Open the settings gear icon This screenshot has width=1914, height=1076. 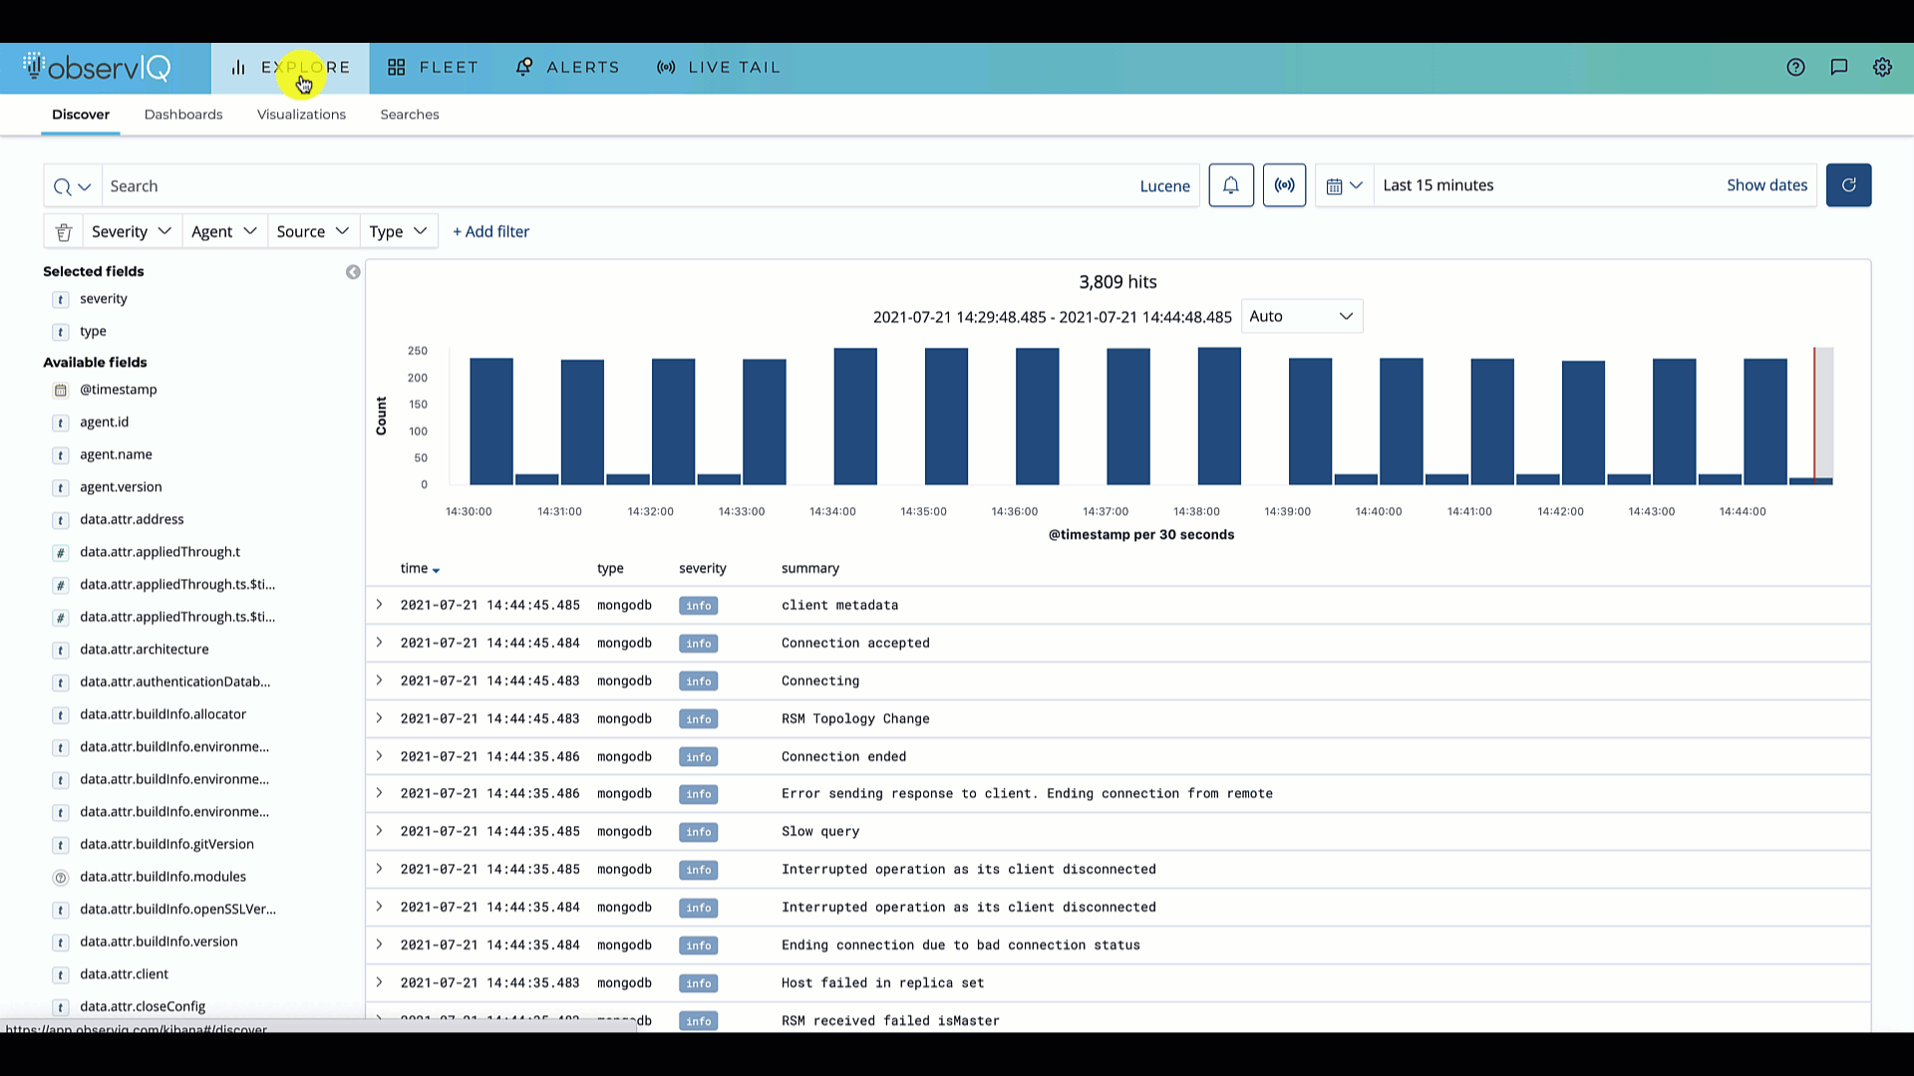1882,67
